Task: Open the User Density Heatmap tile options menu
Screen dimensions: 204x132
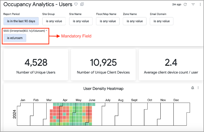Action: point(198,88)
